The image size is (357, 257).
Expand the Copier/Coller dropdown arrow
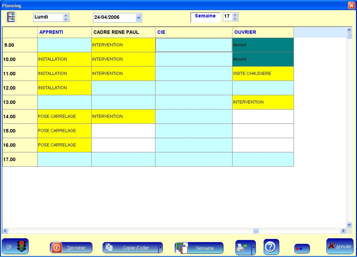click(160, 248)
